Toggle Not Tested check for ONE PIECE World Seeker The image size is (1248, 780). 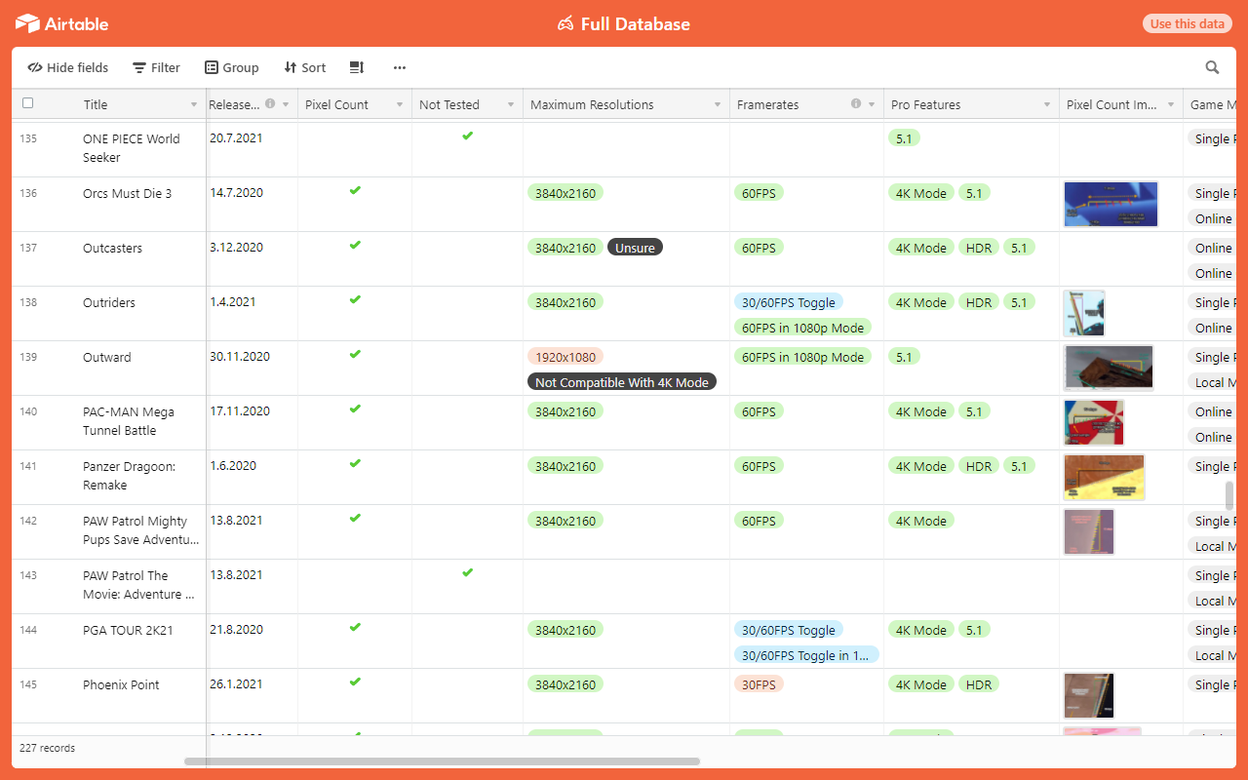point(467,136)
